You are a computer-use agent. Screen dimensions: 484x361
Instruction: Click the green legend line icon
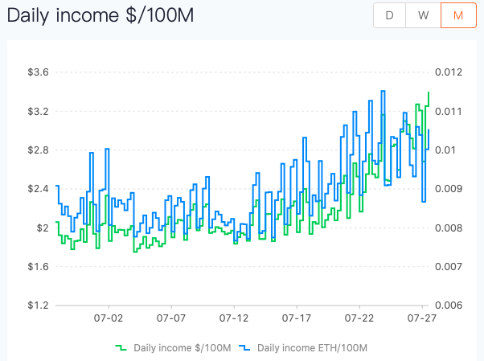click(121, 347)
